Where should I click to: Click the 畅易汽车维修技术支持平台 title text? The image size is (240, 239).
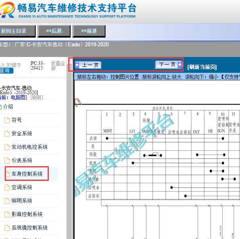(x=77, y=8)
